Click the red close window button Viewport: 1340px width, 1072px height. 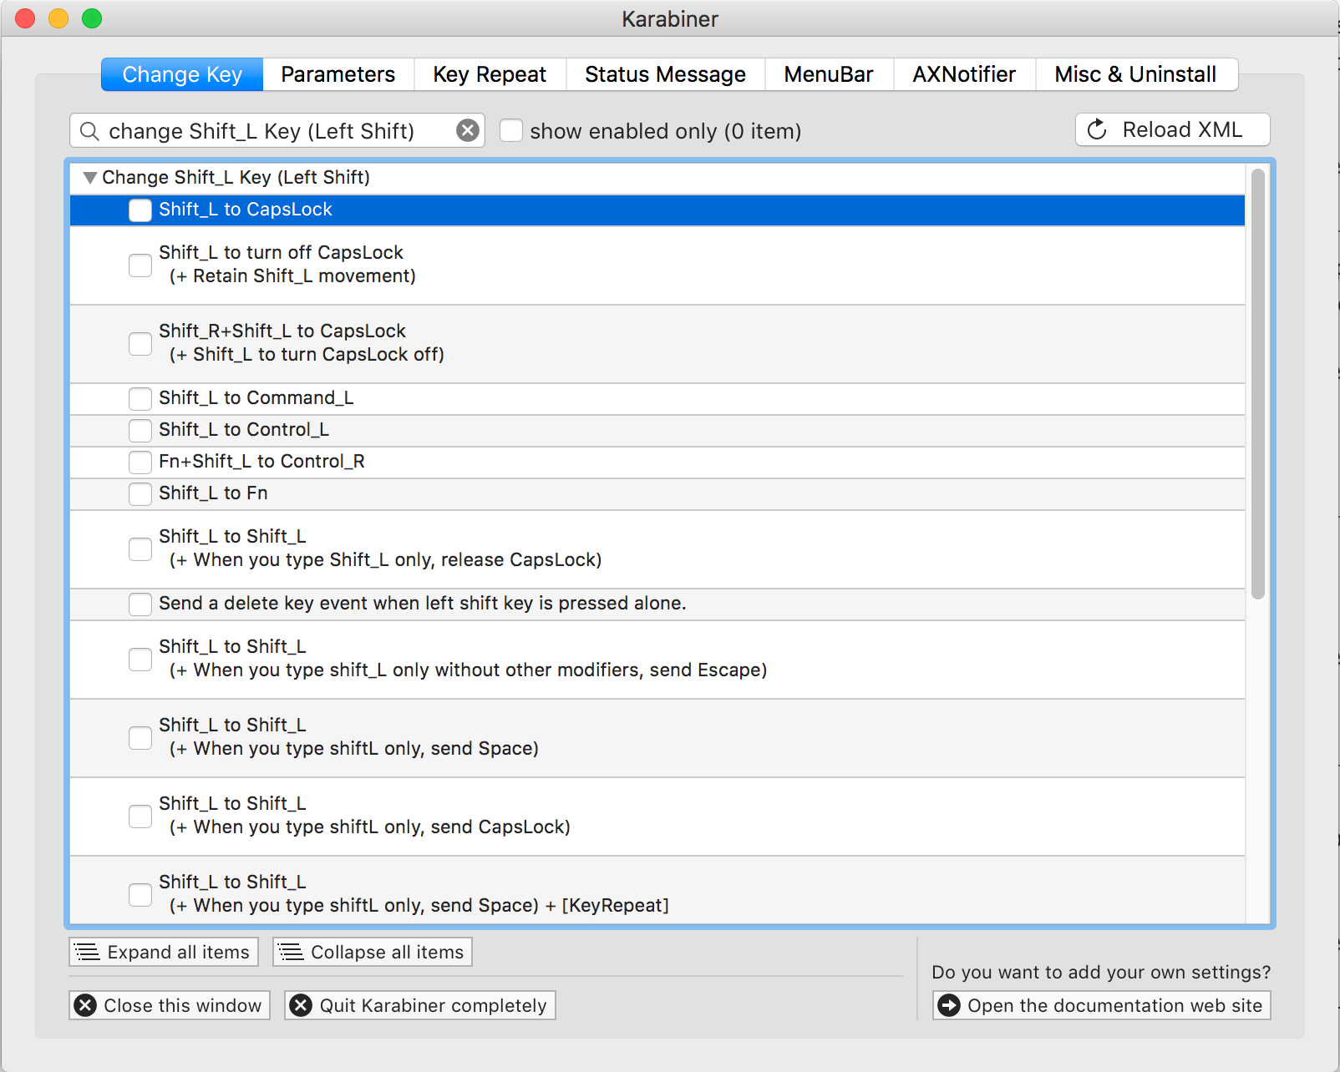click(25, 18)
